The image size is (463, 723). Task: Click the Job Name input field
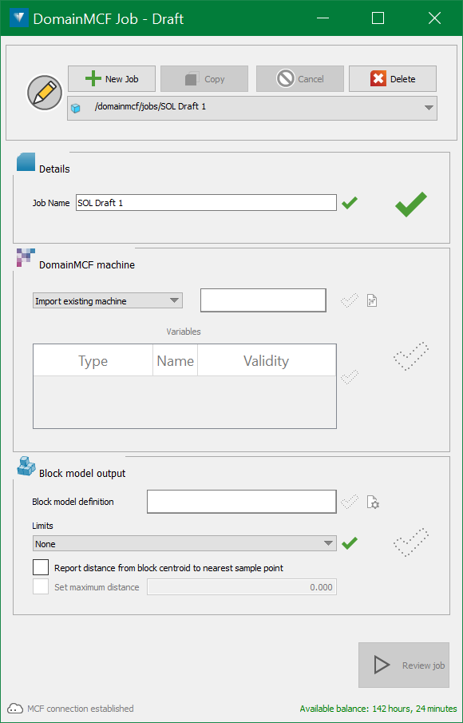click(x=207, y=202)
